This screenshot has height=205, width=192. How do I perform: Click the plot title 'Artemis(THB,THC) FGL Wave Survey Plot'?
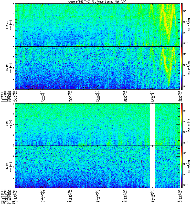coord(97,2)
